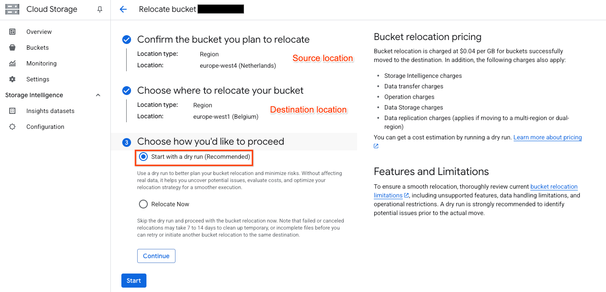Click the Settings gear icon

(12, 79)
